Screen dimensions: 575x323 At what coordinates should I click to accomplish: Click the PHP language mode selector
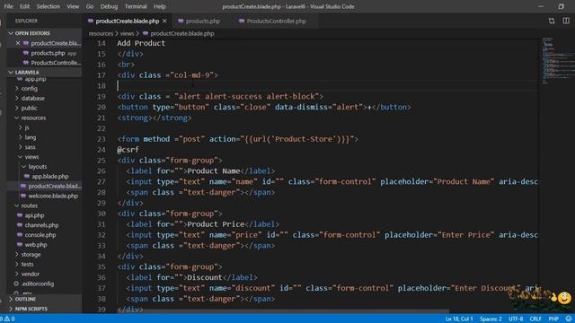click(x=553, y=319)
